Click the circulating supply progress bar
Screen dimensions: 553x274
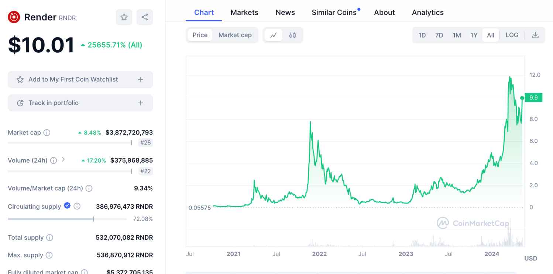[x=67, y=219]
